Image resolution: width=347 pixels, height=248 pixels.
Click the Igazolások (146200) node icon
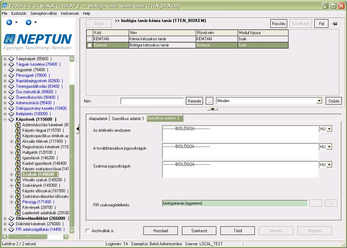pos(18,158)
